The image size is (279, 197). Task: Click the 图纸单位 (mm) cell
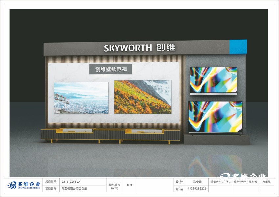click(114, 185)
